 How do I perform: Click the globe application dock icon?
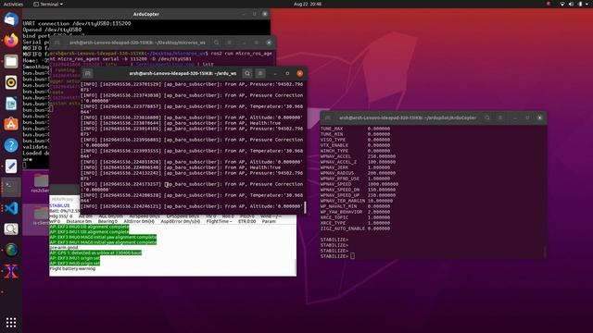[11, 250]
